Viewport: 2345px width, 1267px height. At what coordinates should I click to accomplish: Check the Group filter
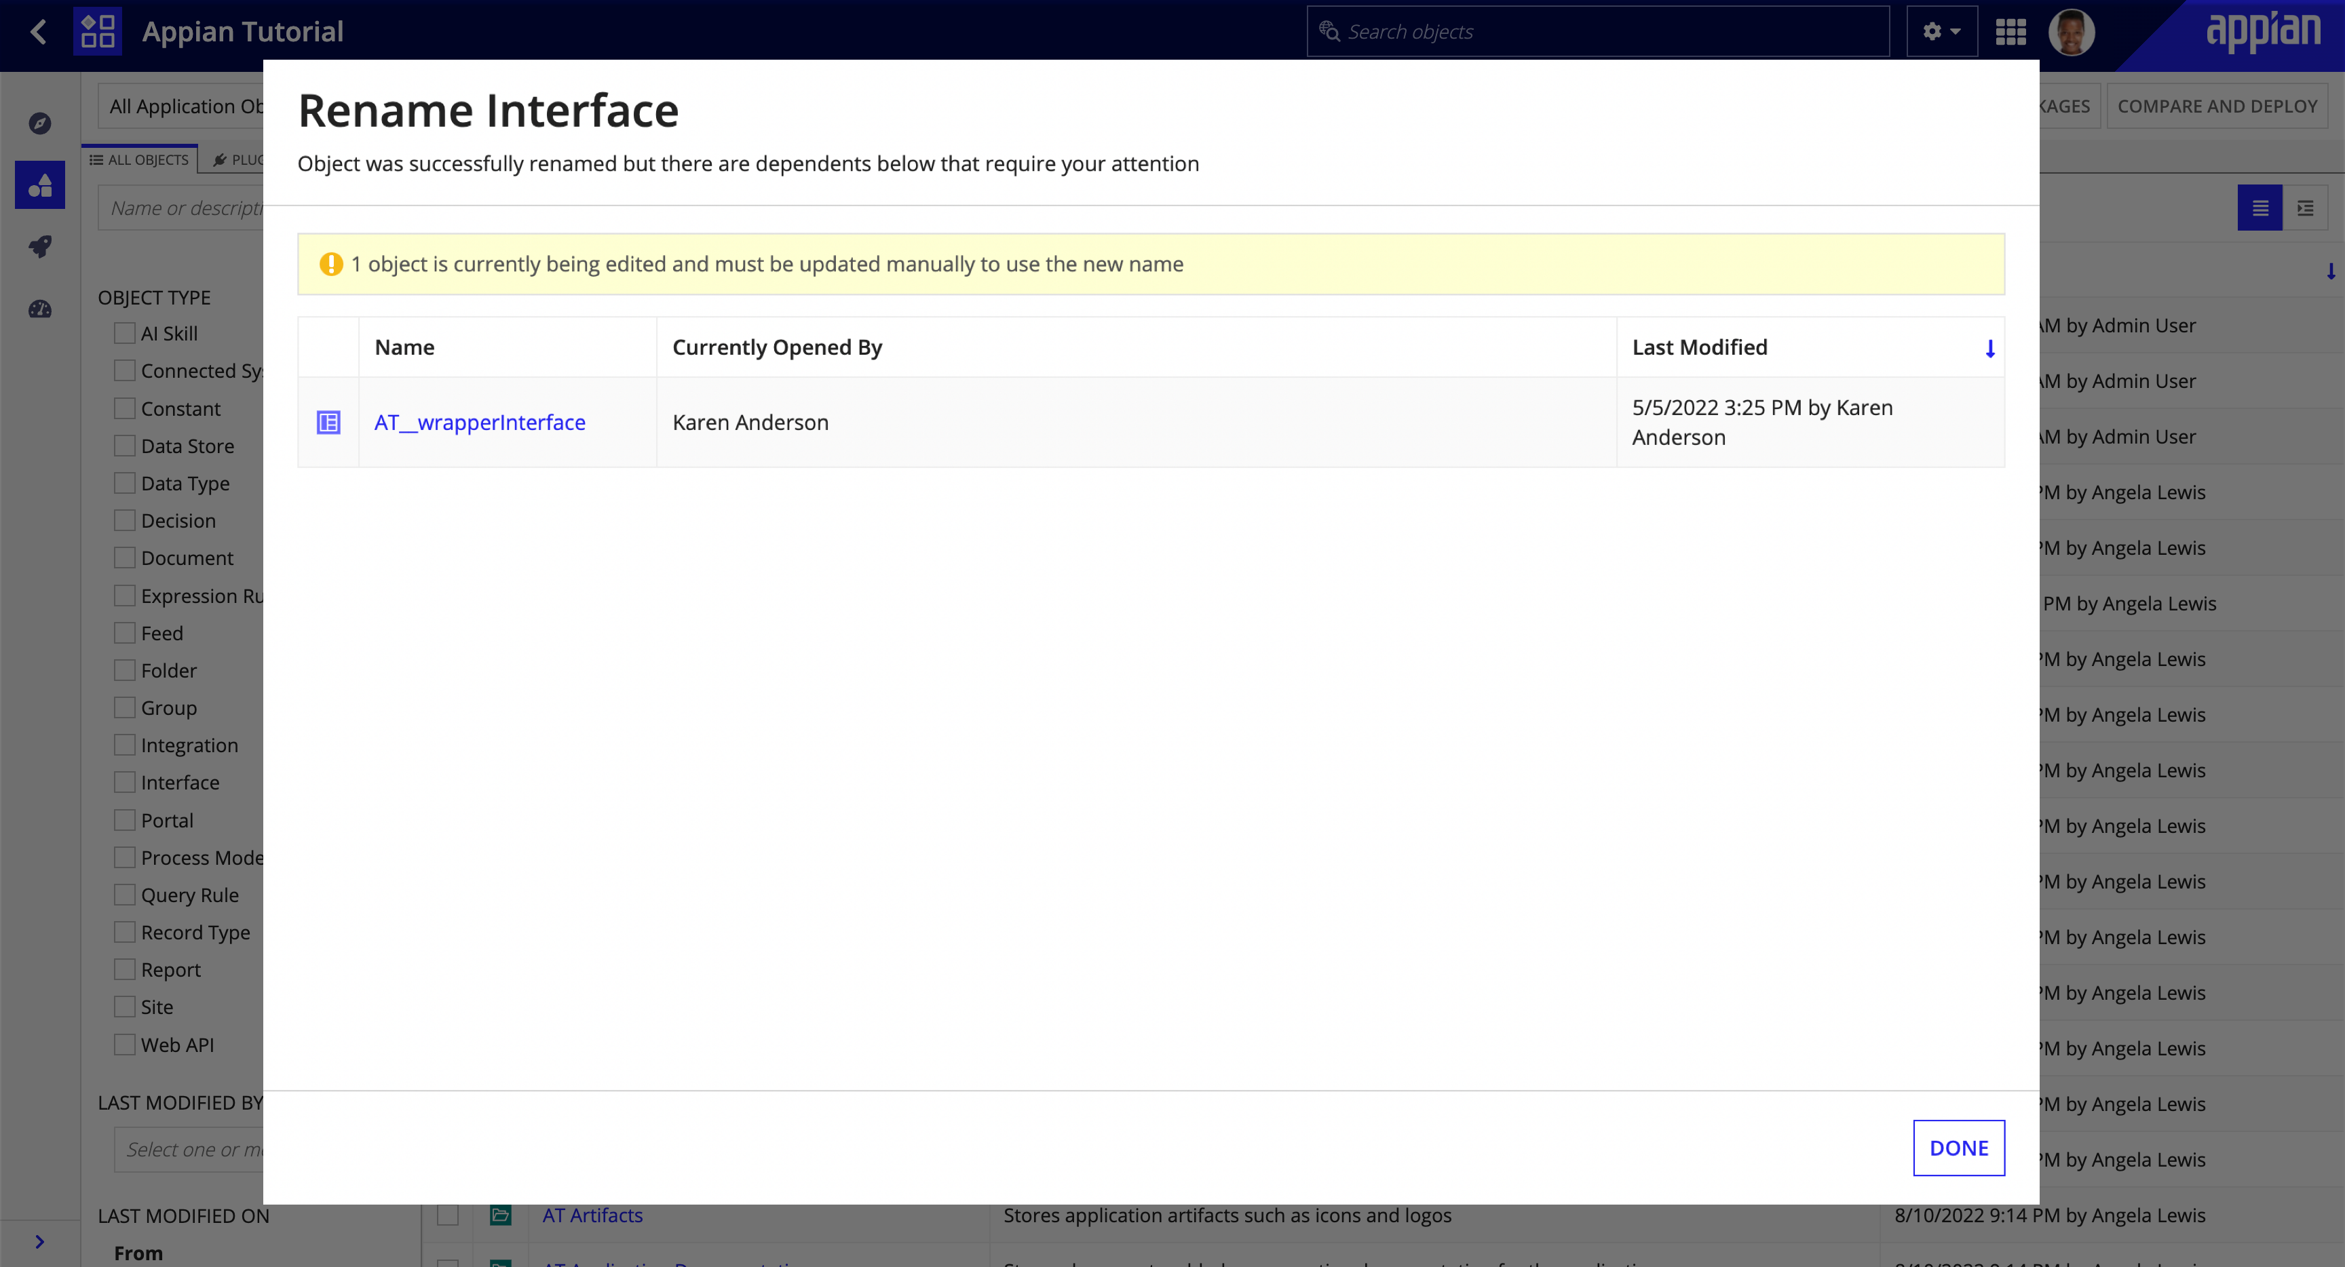(125, 708)
